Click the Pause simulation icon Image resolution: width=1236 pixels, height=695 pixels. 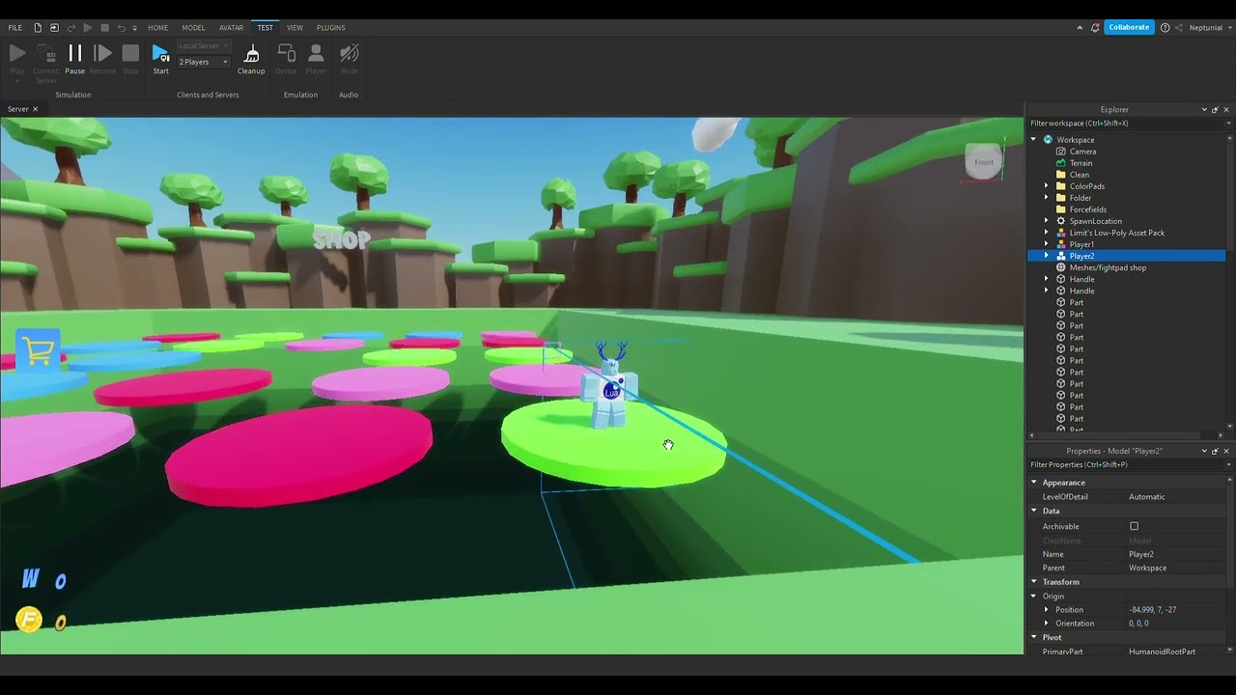(74, 53)
